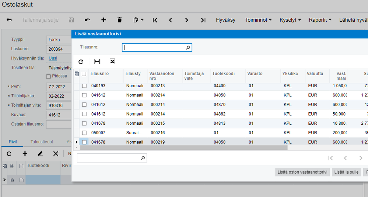Add new record with the toolbar plus icon
This screenshot has height=197, width=368.
(x=104, y=20)
